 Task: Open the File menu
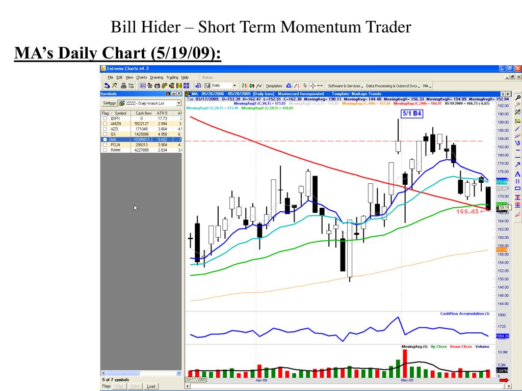click(x=111, y=77)
